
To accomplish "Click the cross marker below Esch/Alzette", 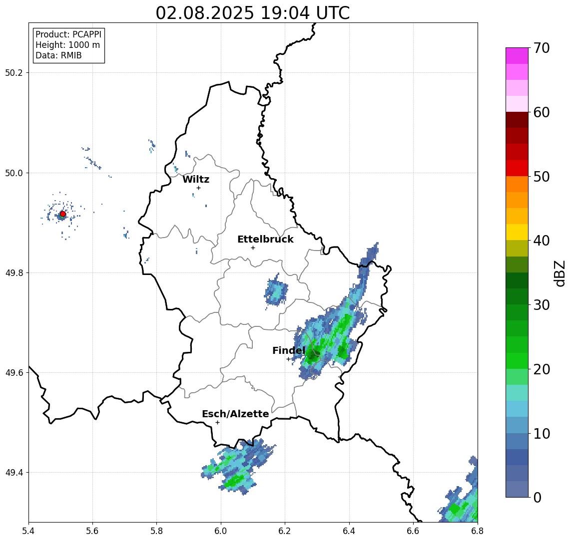I will pos(217,423).
